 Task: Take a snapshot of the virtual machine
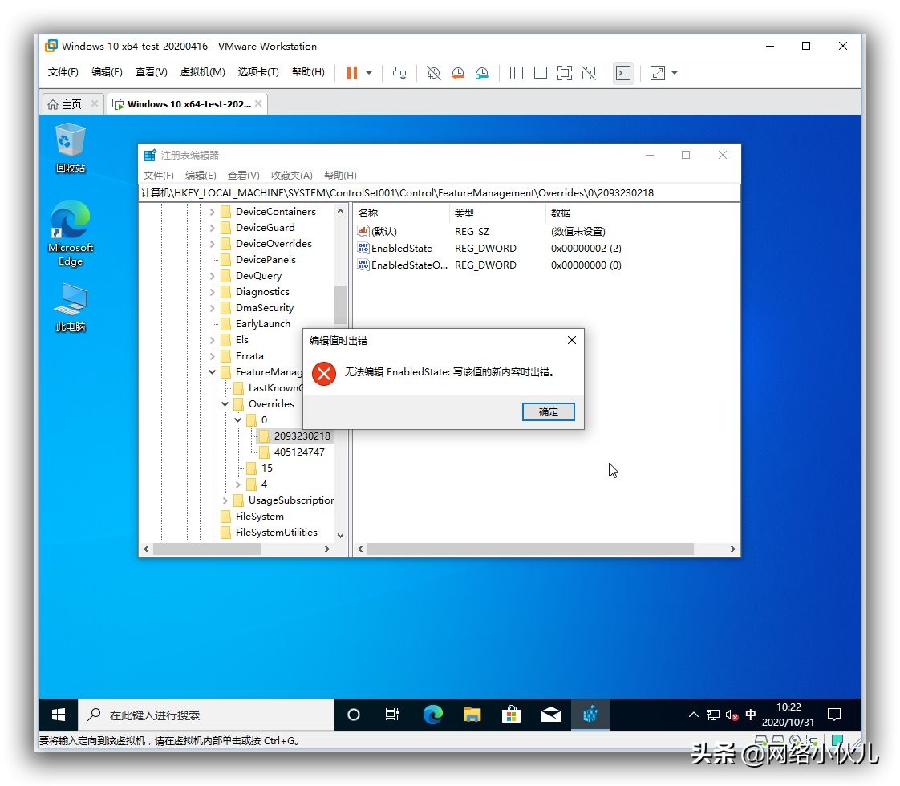click(433, 73)
